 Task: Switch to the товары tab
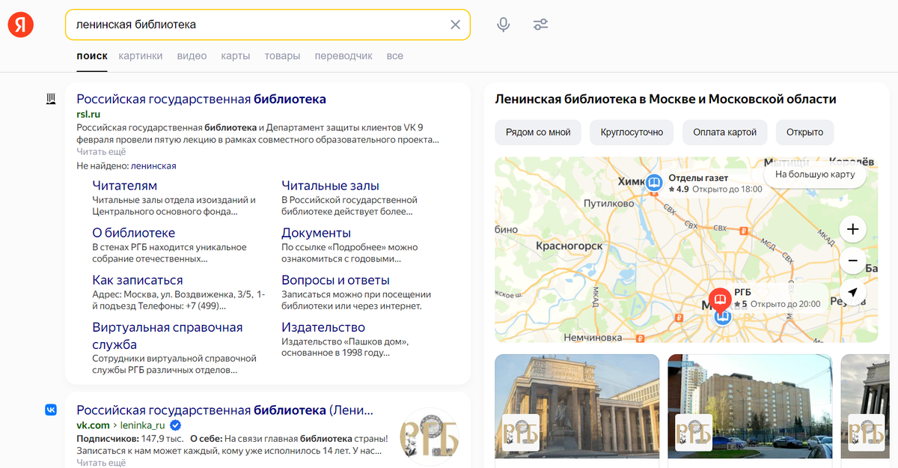click(x=282, y=56)
